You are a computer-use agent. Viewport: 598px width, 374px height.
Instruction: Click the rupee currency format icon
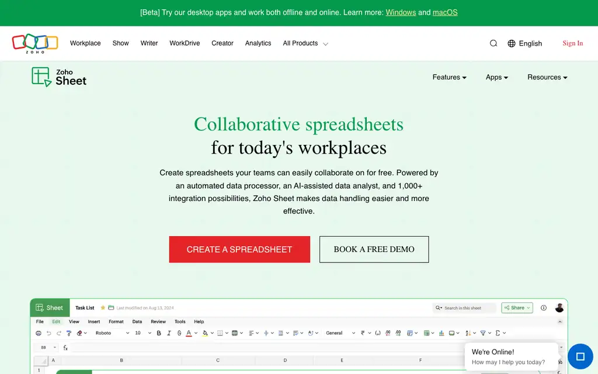point(363,333)
